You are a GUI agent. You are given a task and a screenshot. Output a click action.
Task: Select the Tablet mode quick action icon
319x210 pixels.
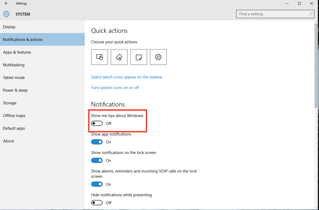[99, 57]
